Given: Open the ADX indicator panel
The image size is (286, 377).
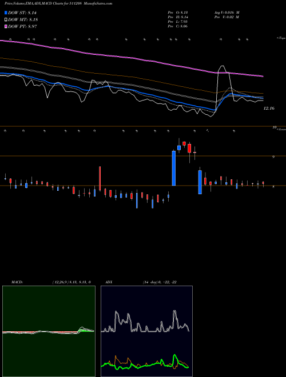Looking at the screenshot, I should (146, 331).
